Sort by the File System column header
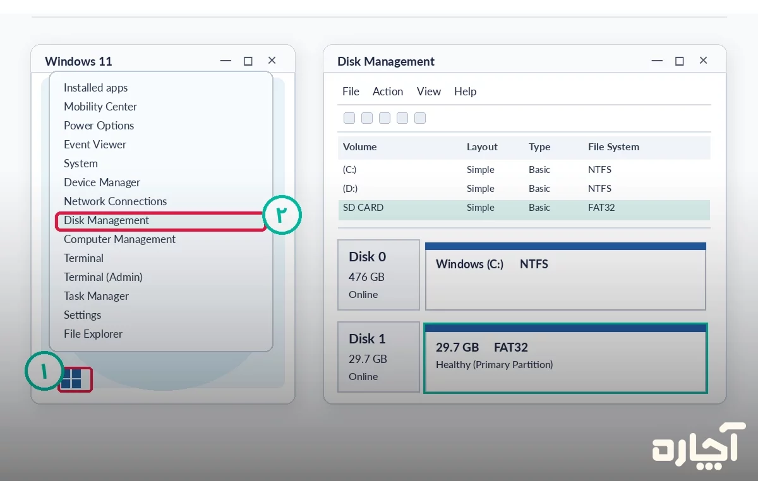This screenshot has height=481, width=758. coord(613,147)
